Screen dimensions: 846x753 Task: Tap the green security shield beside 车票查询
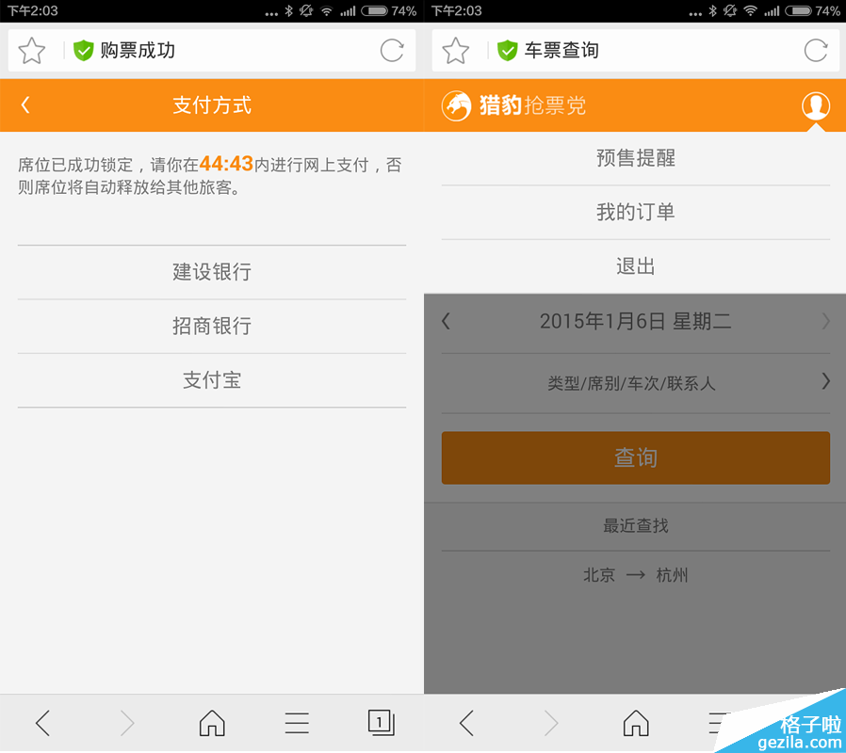tap(508, 51)
